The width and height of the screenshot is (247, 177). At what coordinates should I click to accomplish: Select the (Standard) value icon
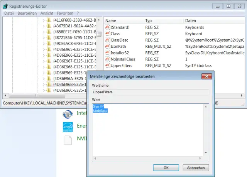click(x=108, y=27)
